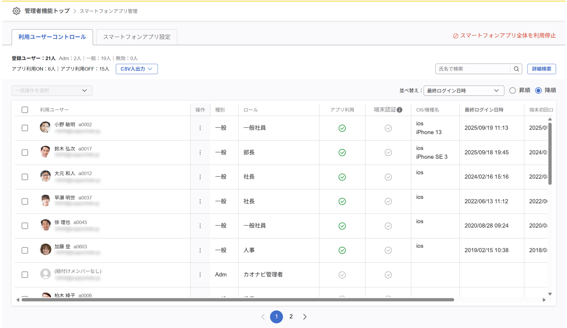This screenshot has height=328, width=567.
Task: Click the search magnifier icon
Action: (516, 69)
